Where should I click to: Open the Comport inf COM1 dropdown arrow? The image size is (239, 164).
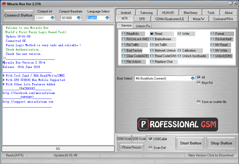[53, 18]
